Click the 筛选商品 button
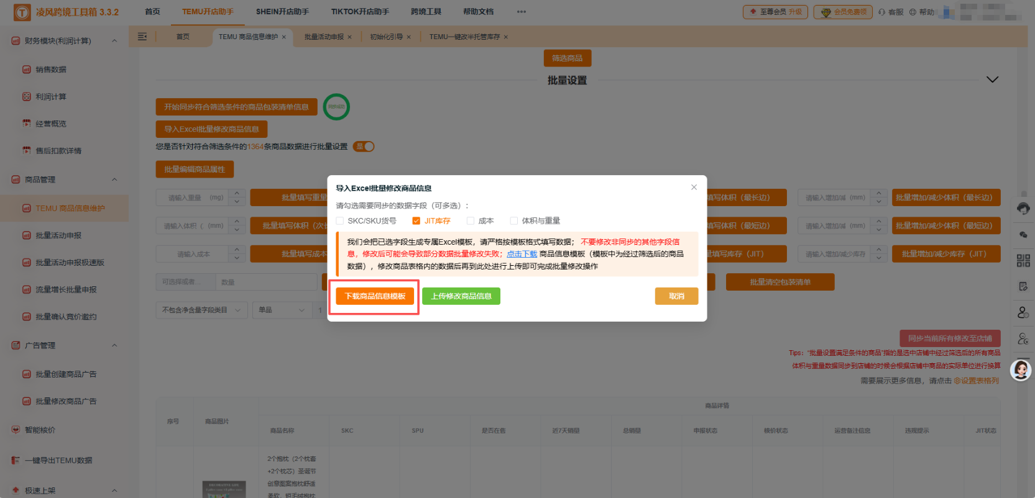Screen dimensions: 1035x498 point(567,58)
